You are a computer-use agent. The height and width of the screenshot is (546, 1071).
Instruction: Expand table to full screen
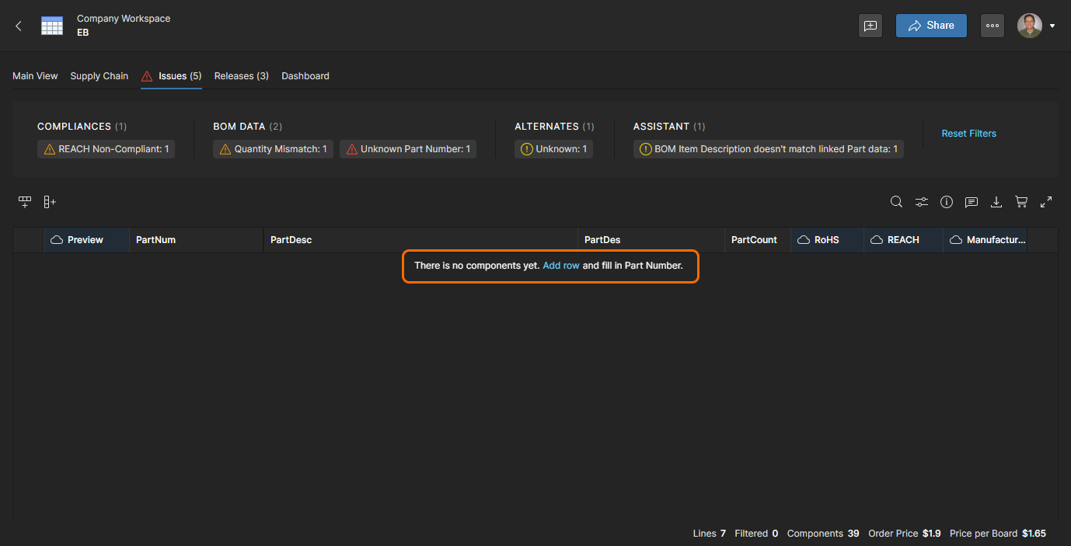click(1046, 202)
